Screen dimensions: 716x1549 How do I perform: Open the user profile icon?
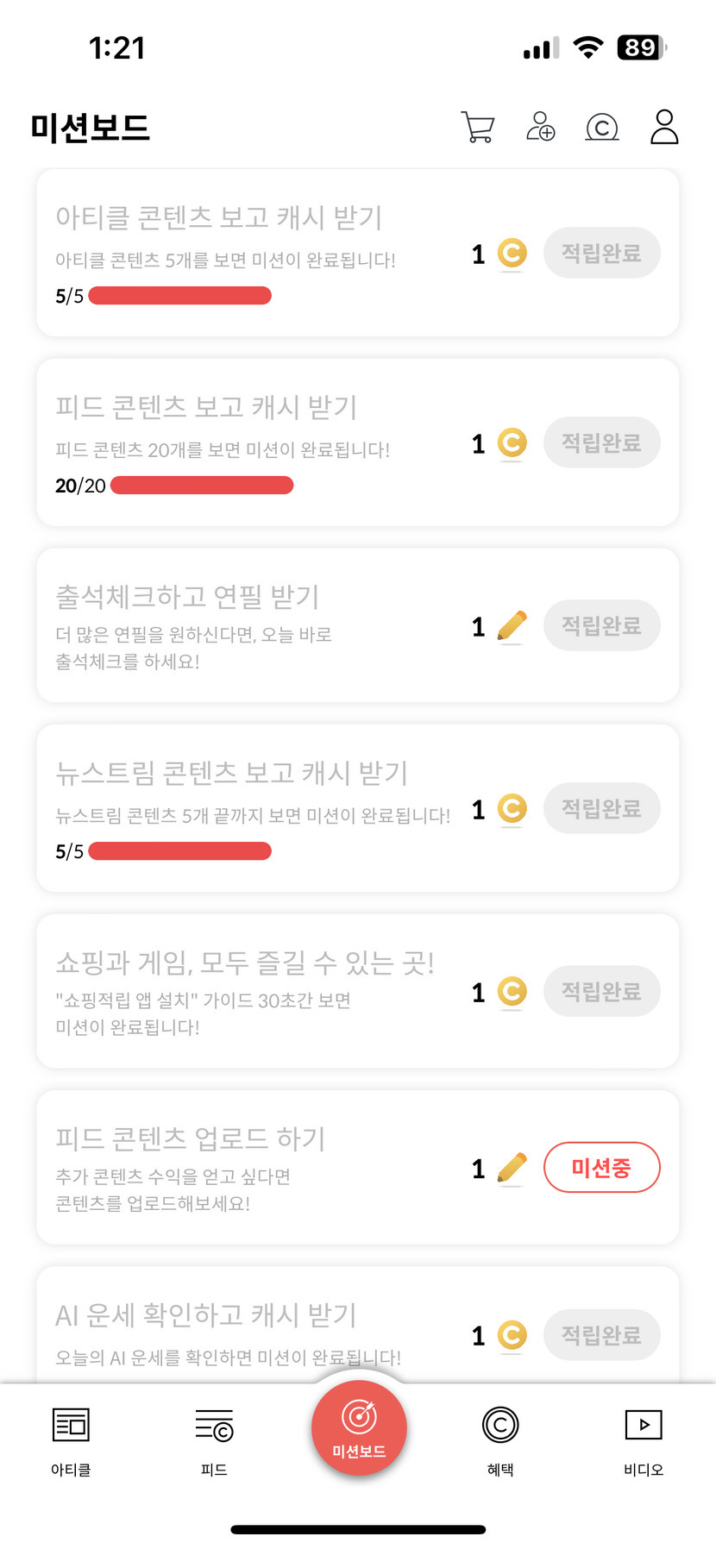(x=664, y=128)
